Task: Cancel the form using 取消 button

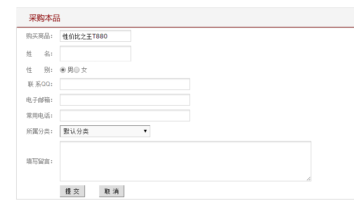Action: pos(111,191)
